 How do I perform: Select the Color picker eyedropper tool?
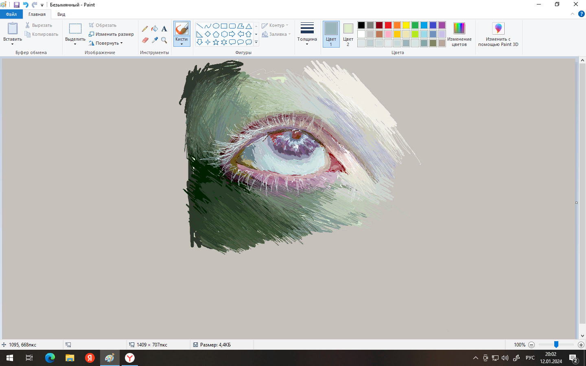coord(155,40)
